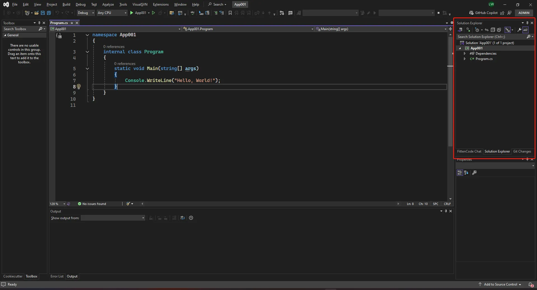Click the lightbulb quick actions icon
537x290 pixels.
79,86
